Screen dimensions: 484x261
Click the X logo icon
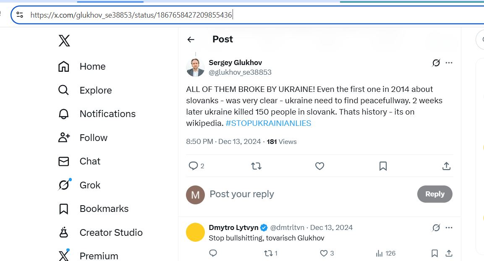pyautogui.click(x=64, y=41)
